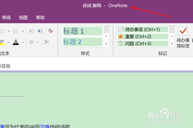The image size is (193, 128).
Task: Apply the 重要 (Ctrl+2) star tag
Action: pos(143,36)
